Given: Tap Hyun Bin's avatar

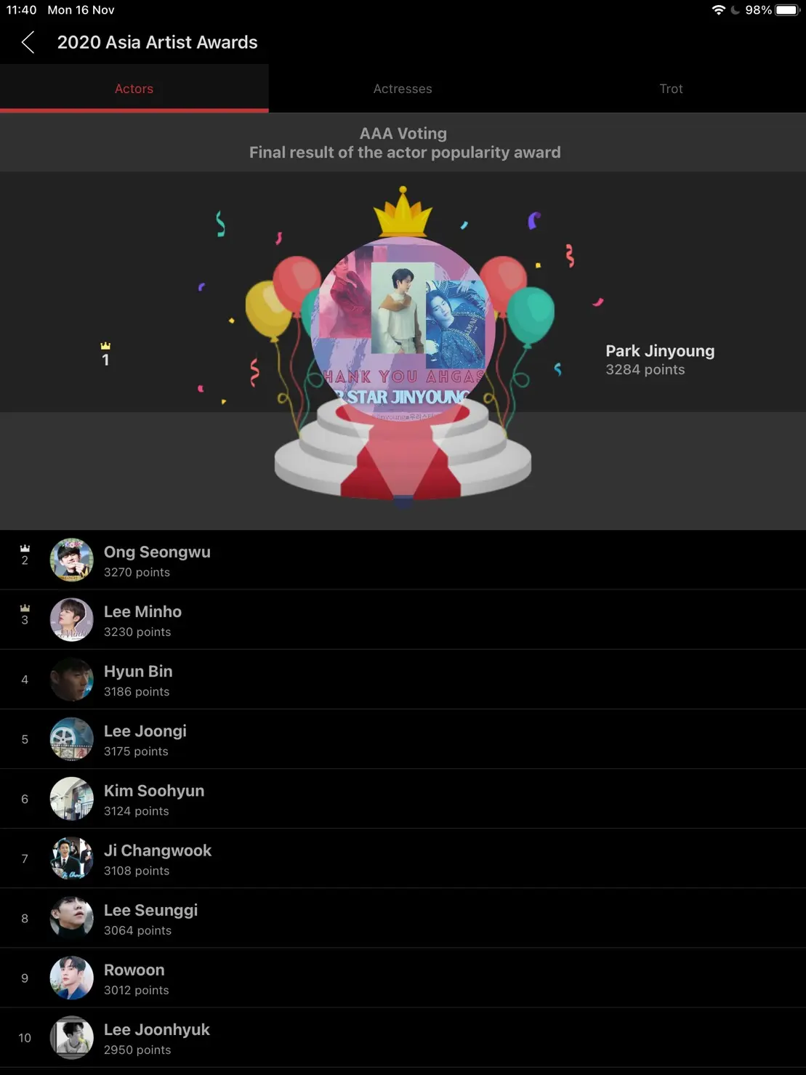Looking at the screenshot, I should point(71,679).
